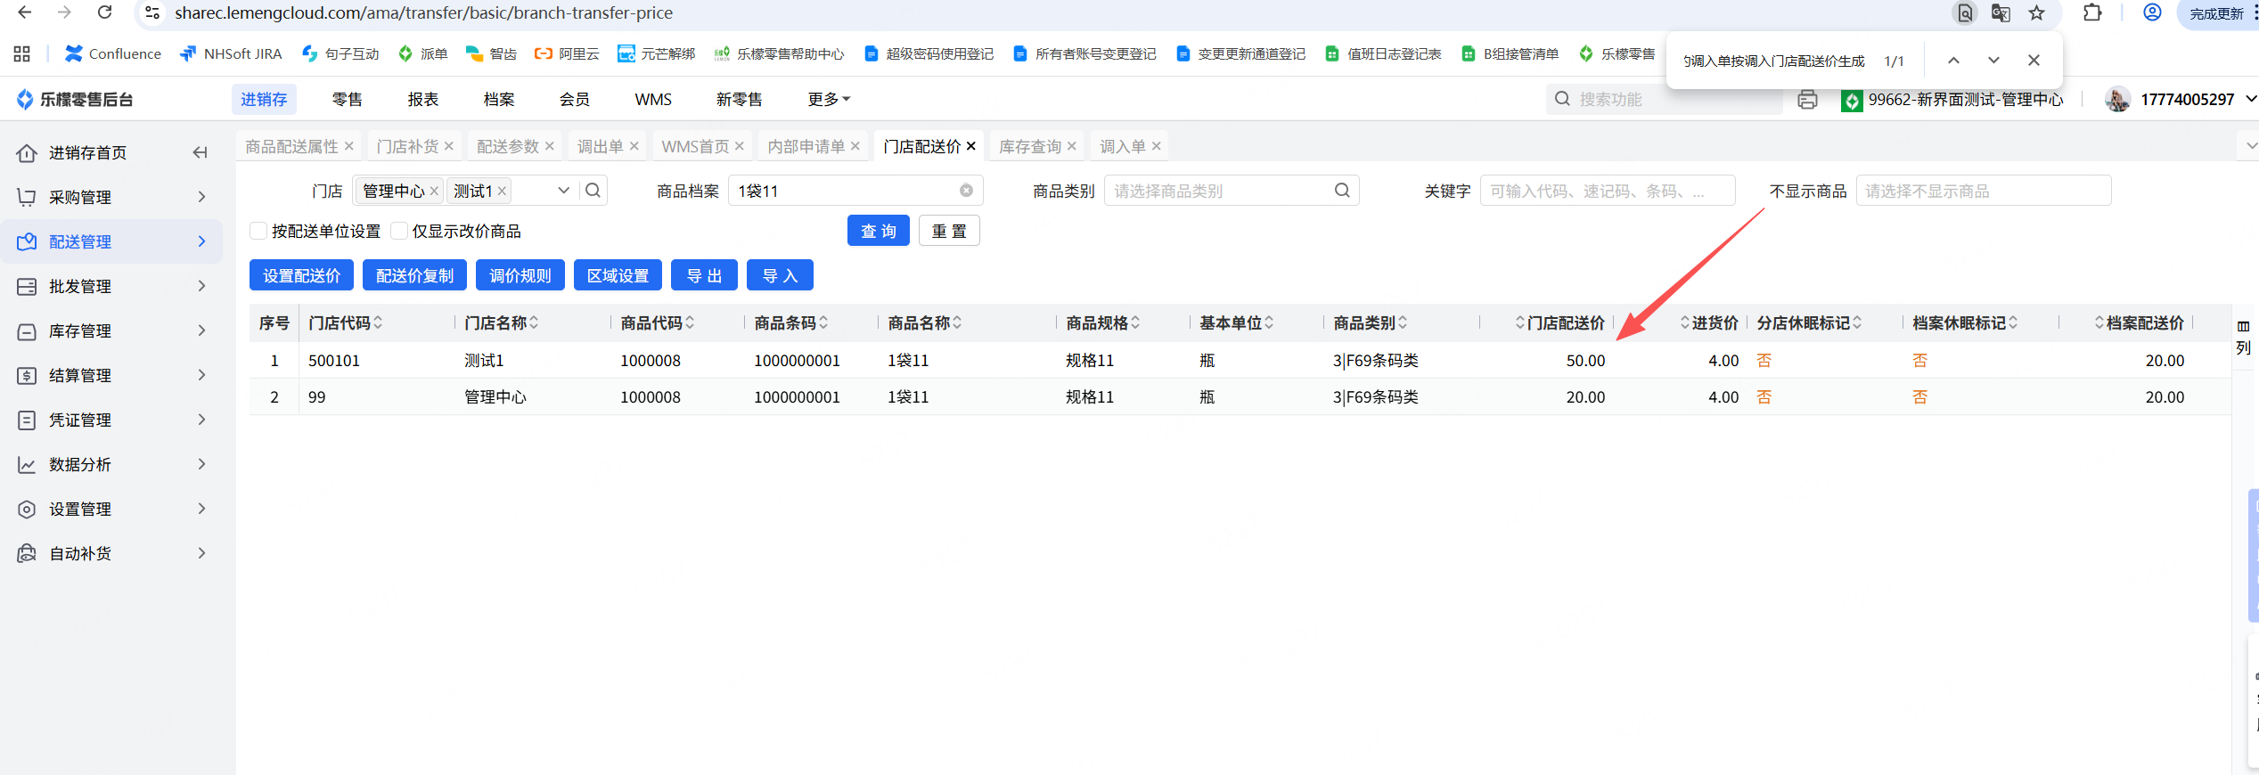
Task: Close the 商品配送属性 tab
Action: [x=348, y=146]
